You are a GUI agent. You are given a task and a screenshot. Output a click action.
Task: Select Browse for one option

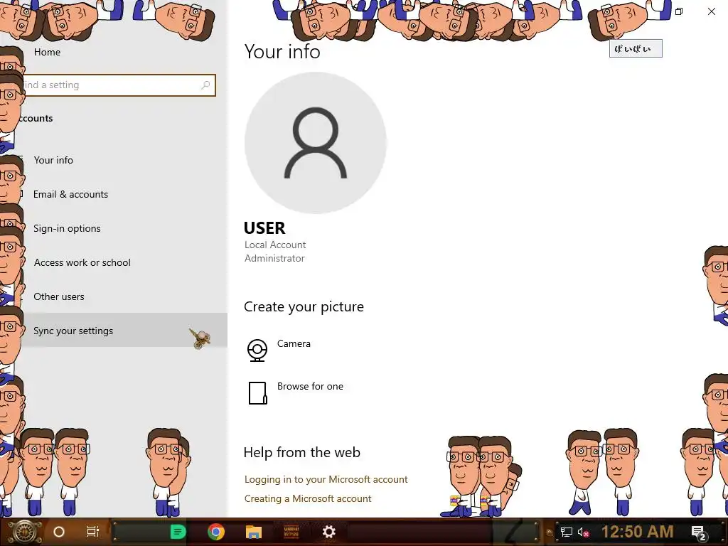pos(310,386)
